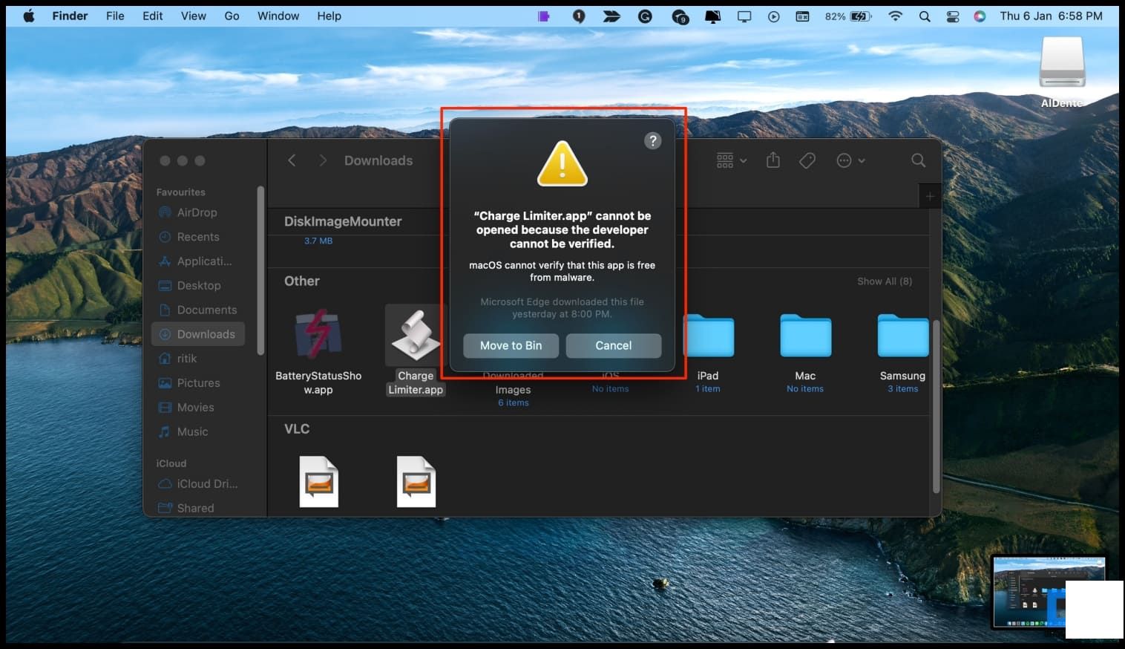Select the first VLC file icon
Image resolution: width=1125 pixels, height=649 pixels.
click(318, 482)
